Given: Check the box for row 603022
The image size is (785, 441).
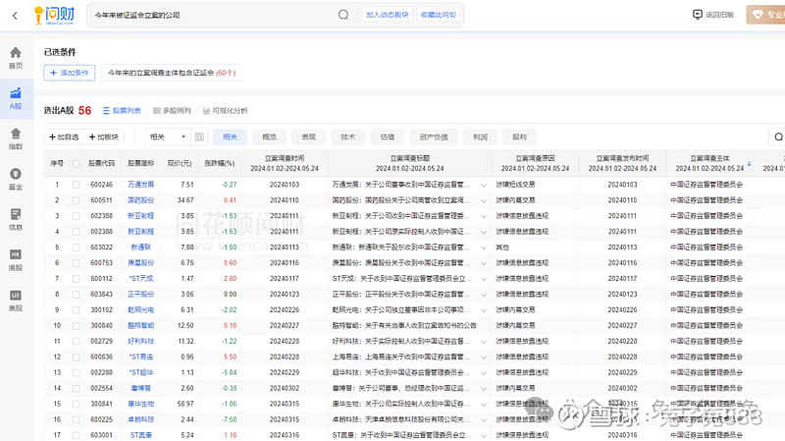Looking at the screenshot, I should tap(77, 248).
